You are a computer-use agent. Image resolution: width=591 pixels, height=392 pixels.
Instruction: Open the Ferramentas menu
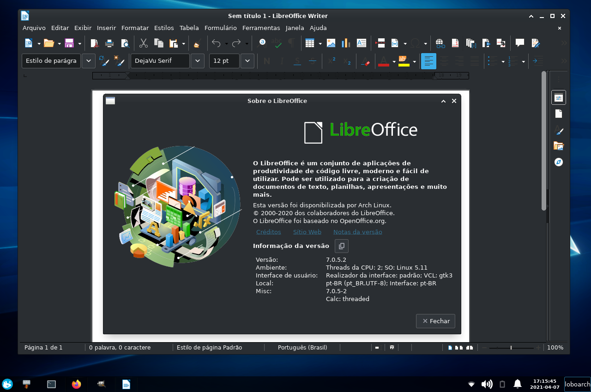(x=261, y=28)
